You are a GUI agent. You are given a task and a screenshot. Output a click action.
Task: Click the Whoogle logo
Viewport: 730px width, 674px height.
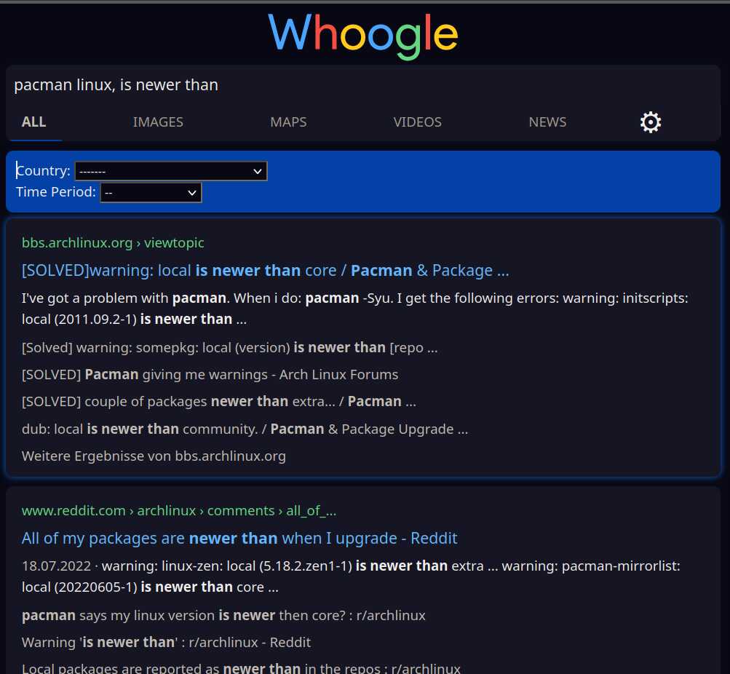coord(363,36)
